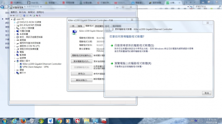This screenshot has width=222, height=124.
Task: Open Google Chrome from the taskbar
Action: 60,121
